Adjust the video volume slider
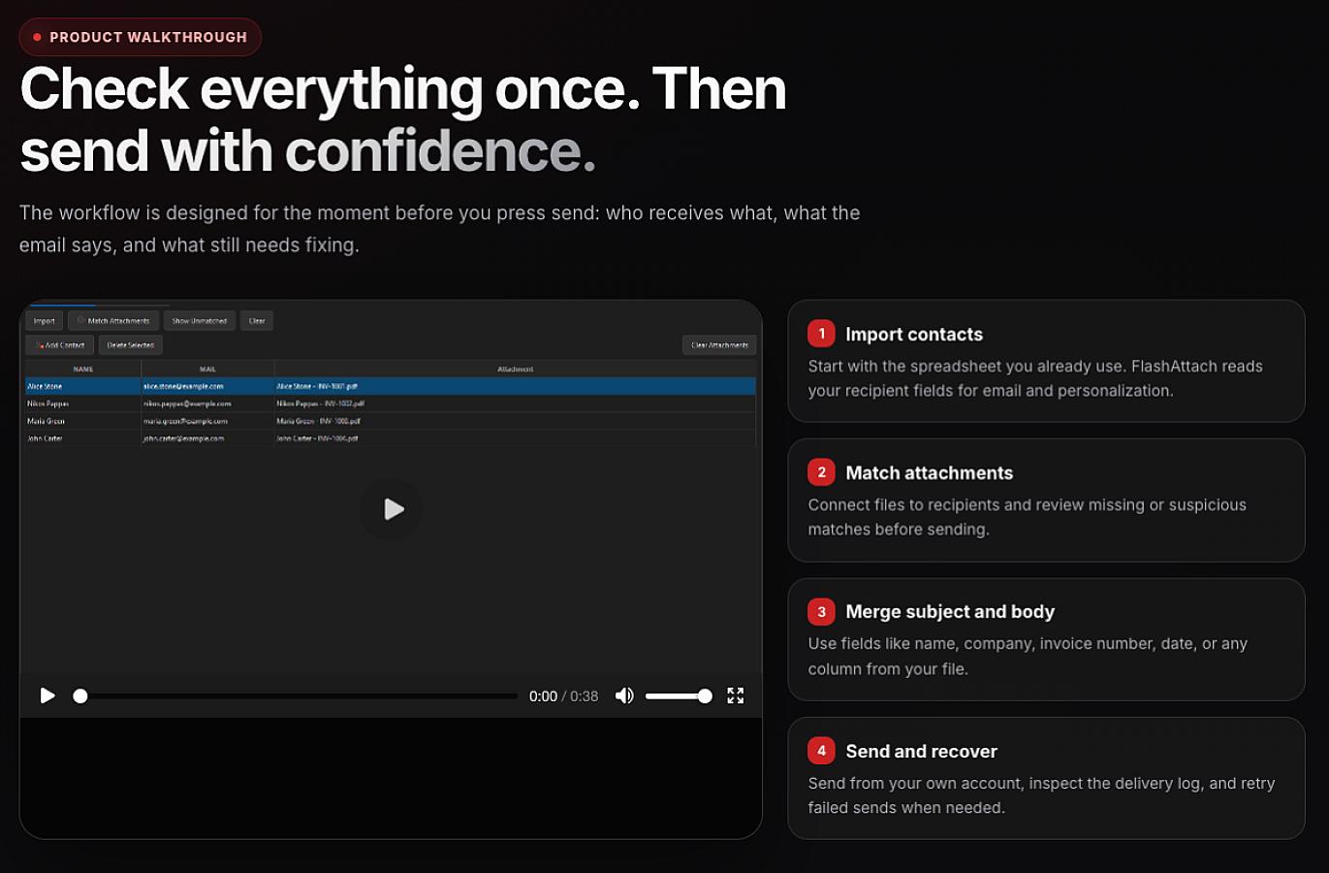The height and width of the screenshot is (873, 1329). pos(679,695)
